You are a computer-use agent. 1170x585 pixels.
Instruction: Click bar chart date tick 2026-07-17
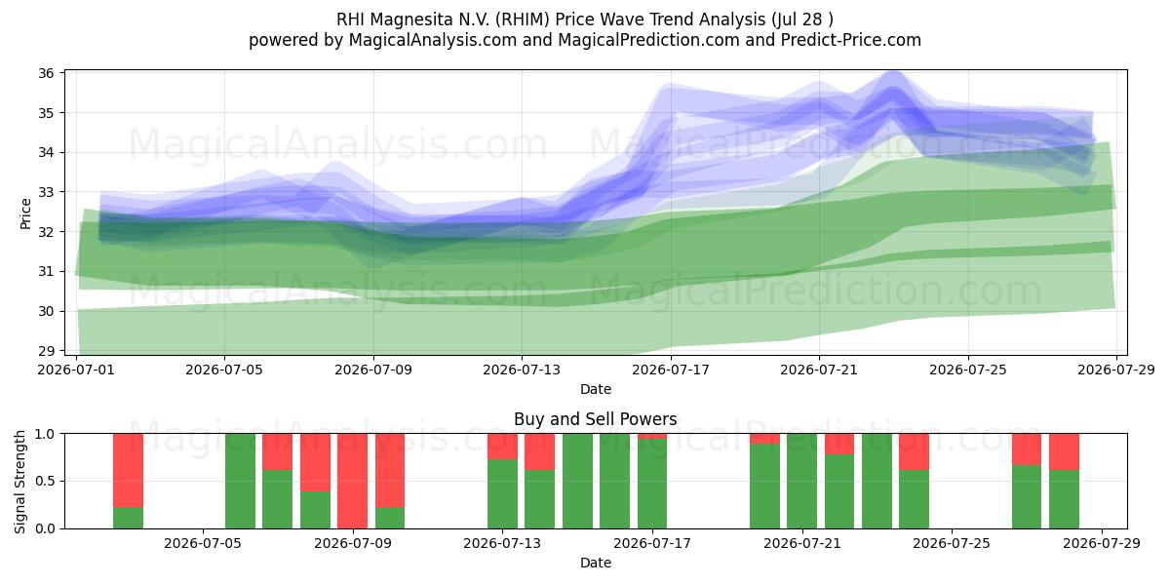coord(652,544)
